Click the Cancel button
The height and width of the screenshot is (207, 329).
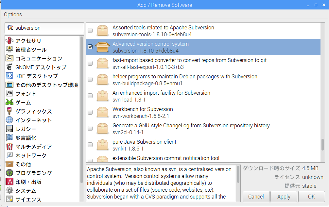point(256,197)
